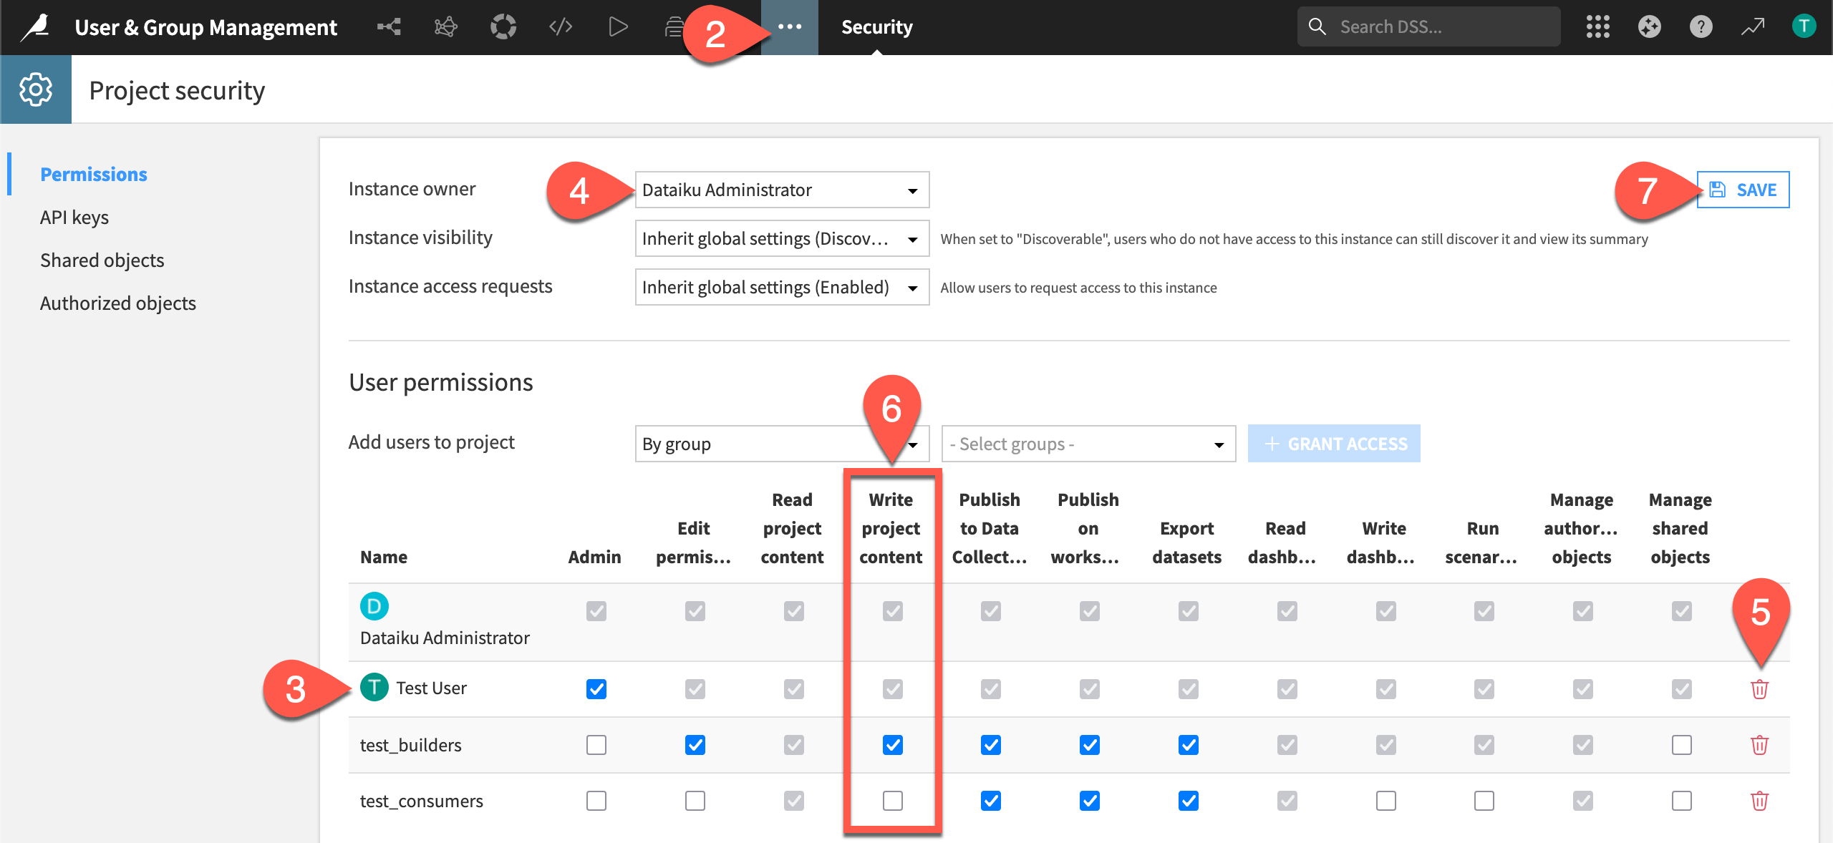The image size is (1833, 843).
Task: Open the Instance access requests dropdown
Action: [782, 287]
